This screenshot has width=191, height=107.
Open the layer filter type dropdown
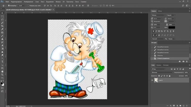pos(158,69)
